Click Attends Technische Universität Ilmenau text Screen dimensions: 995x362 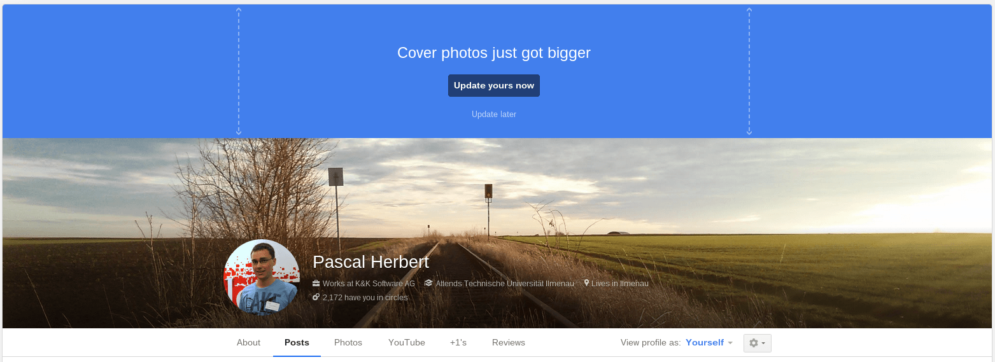point(504,284)
